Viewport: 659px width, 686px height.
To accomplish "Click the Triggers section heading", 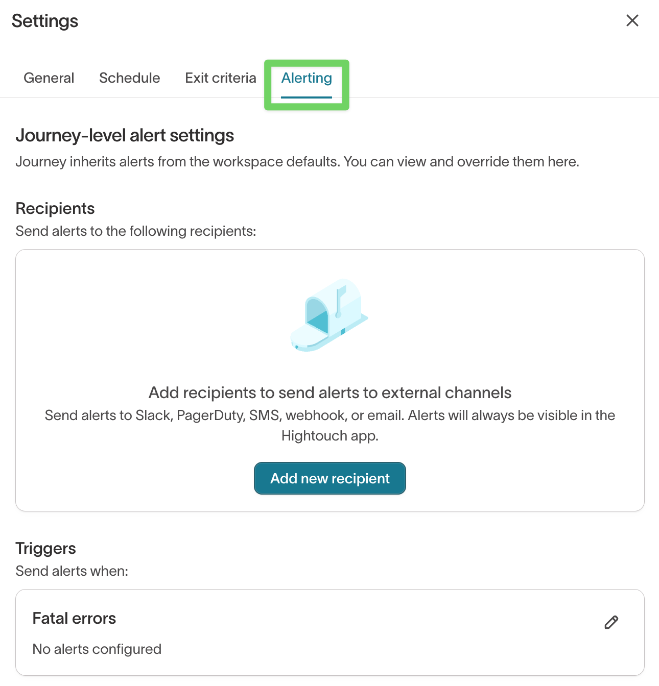I will click(x=45, y=548).
